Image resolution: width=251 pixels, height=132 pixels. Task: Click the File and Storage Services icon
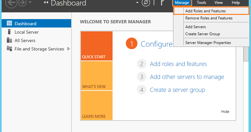[9, 49]
